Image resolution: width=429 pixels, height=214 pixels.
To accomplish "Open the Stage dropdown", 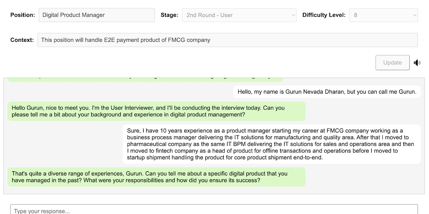I will 239,15.
